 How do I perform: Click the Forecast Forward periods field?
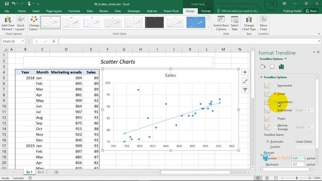(x=298, y=158)
